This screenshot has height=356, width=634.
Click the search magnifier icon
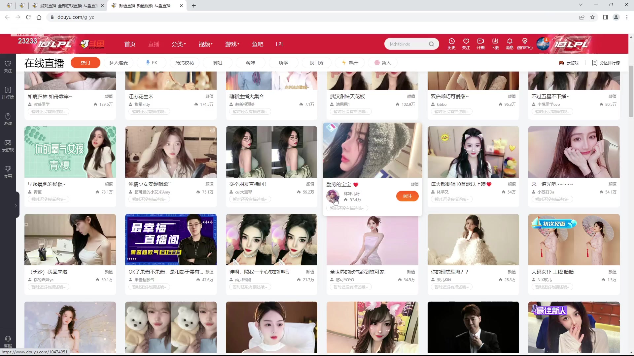[x=432, y=44]
